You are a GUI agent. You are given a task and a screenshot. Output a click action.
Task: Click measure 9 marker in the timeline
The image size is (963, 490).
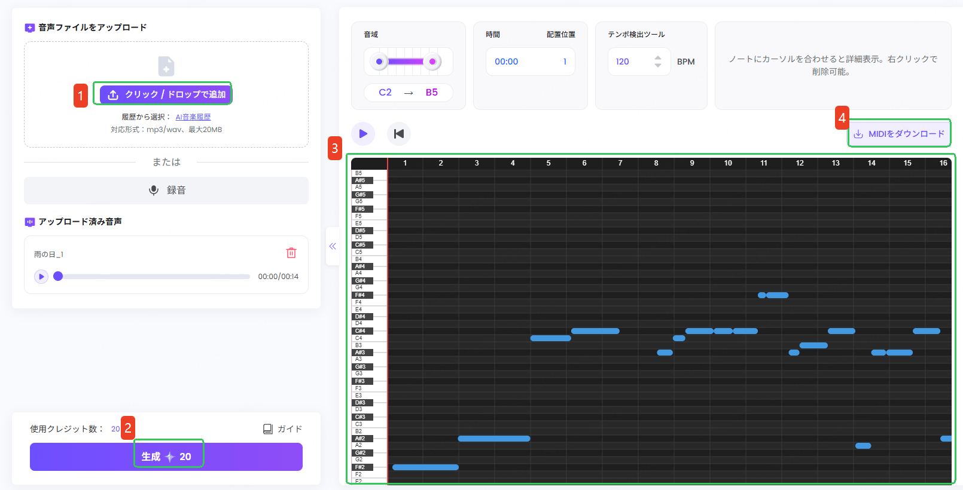pyautogui.click(x=692, y=163)
